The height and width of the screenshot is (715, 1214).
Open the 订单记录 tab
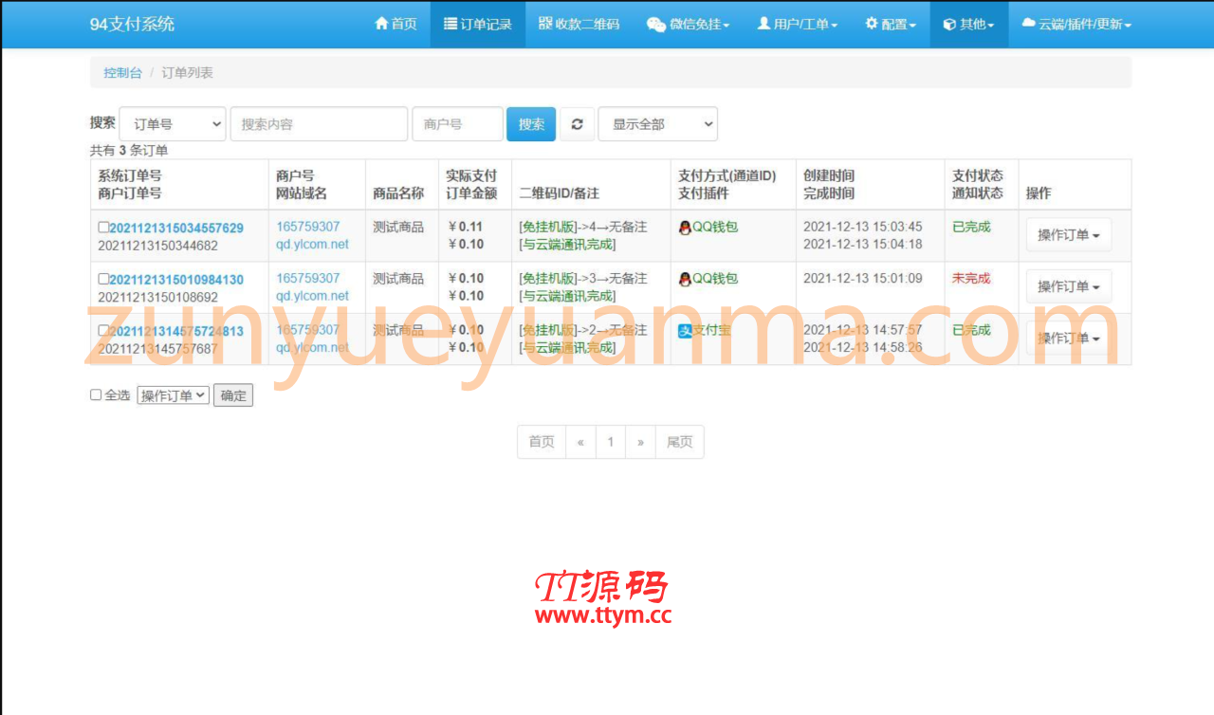click(478, 24)
